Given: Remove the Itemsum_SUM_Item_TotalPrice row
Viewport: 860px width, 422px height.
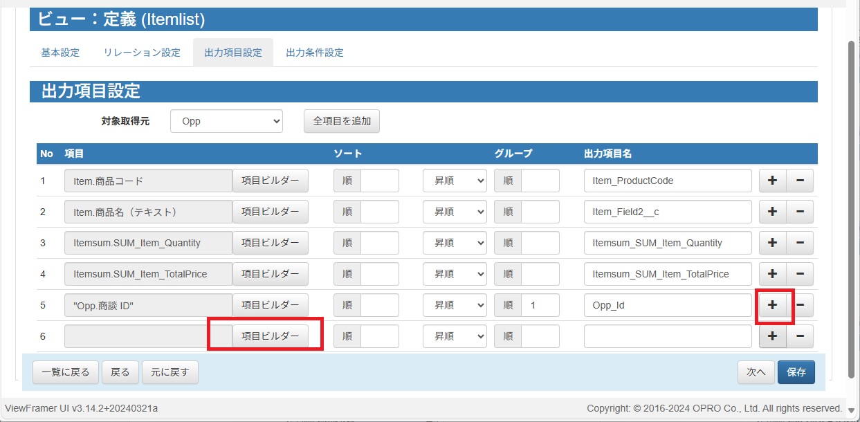Looking at the screenshot, I should 800,274.
